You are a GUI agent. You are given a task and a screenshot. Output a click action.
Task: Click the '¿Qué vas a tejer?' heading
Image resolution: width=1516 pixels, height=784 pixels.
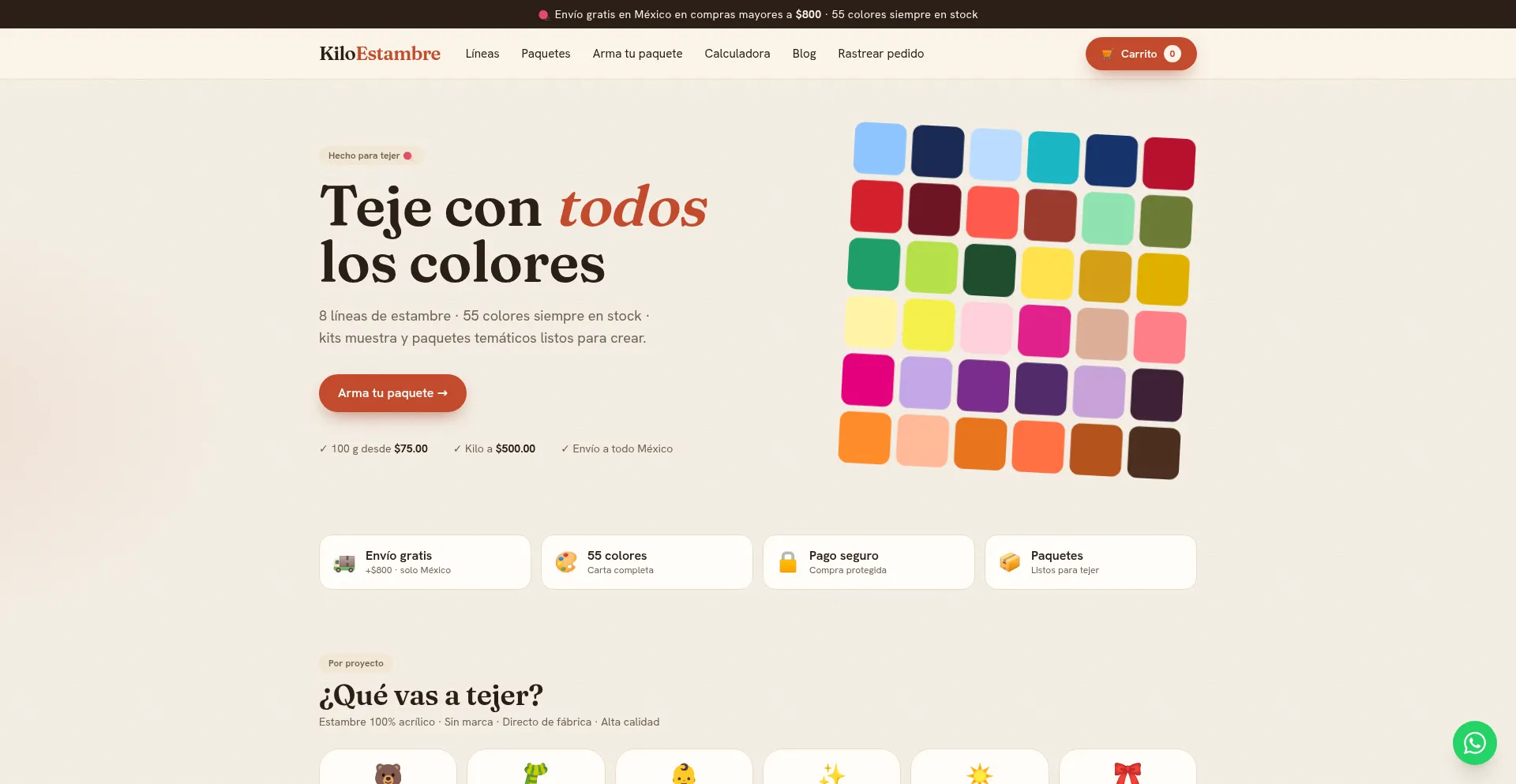(431, 696)
